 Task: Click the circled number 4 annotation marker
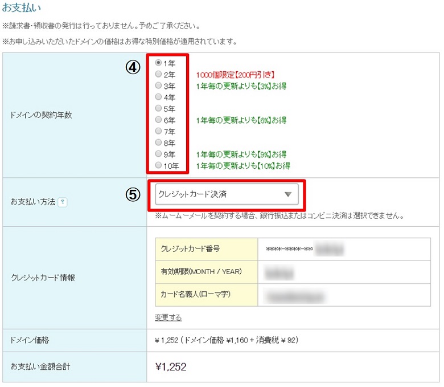(x=132, y=67)
